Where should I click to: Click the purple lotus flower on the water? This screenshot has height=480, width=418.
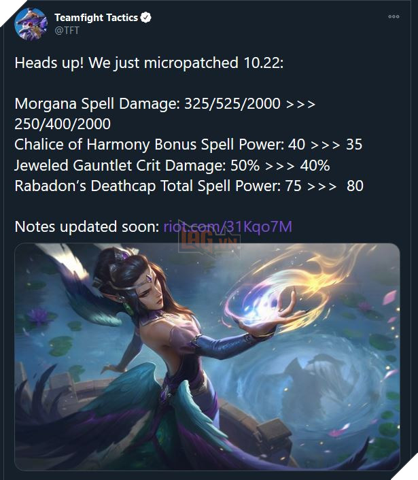point(38,316)
